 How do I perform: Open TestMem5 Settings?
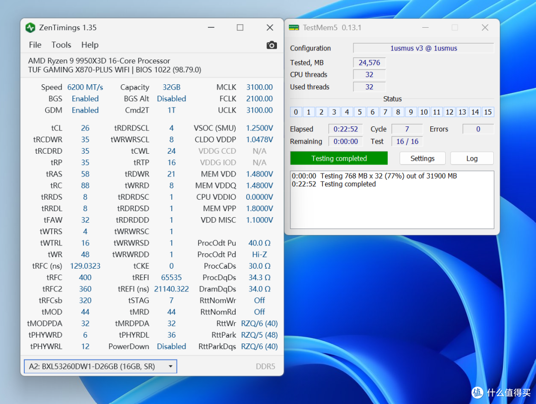point(422,159)
